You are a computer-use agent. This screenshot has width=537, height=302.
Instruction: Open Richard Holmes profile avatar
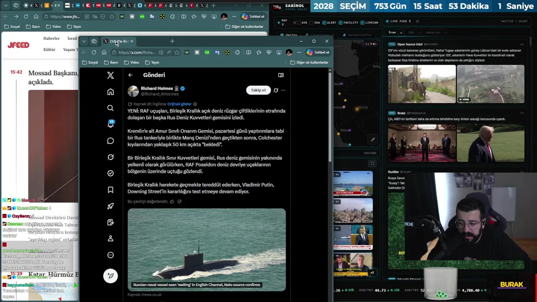[x=133, y=91]
